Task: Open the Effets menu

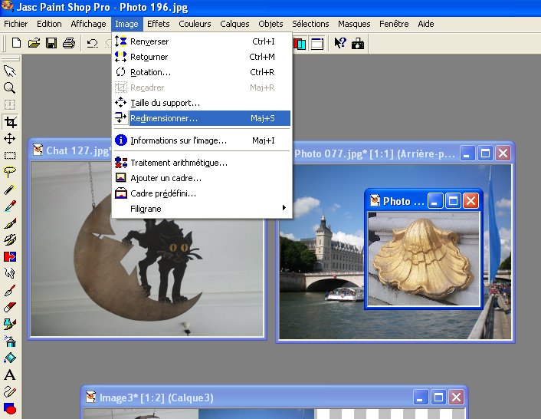Action: pos(159,24)
